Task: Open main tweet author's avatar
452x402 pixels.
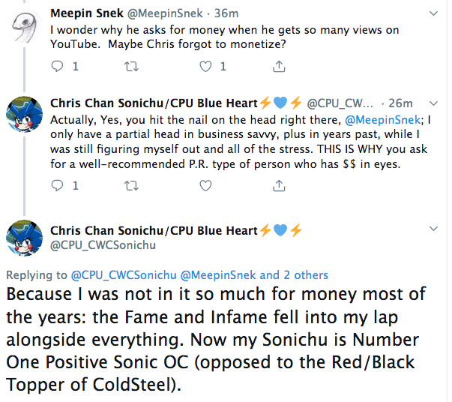Action: 24,238
